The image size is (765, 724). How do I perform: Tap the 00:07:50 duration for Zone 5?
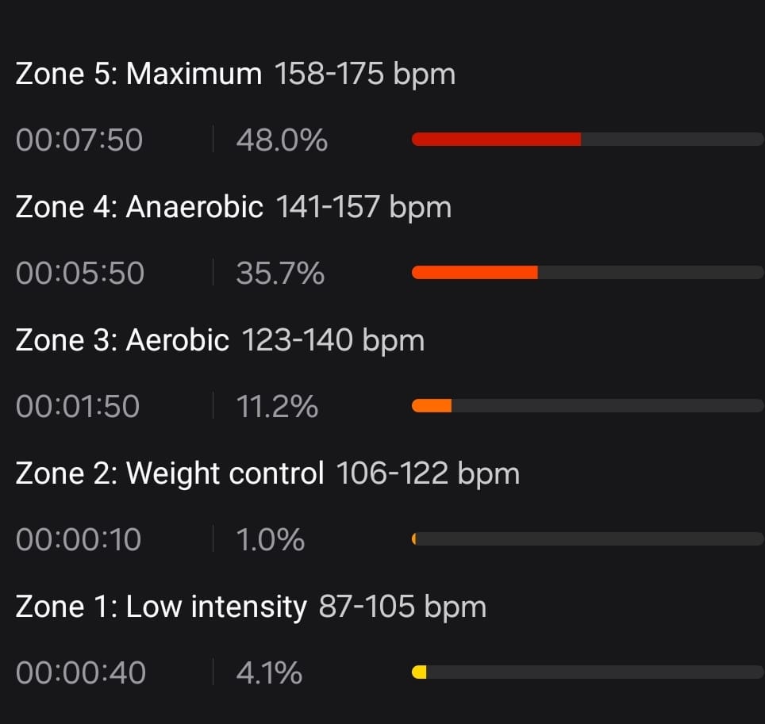[79, 140]
